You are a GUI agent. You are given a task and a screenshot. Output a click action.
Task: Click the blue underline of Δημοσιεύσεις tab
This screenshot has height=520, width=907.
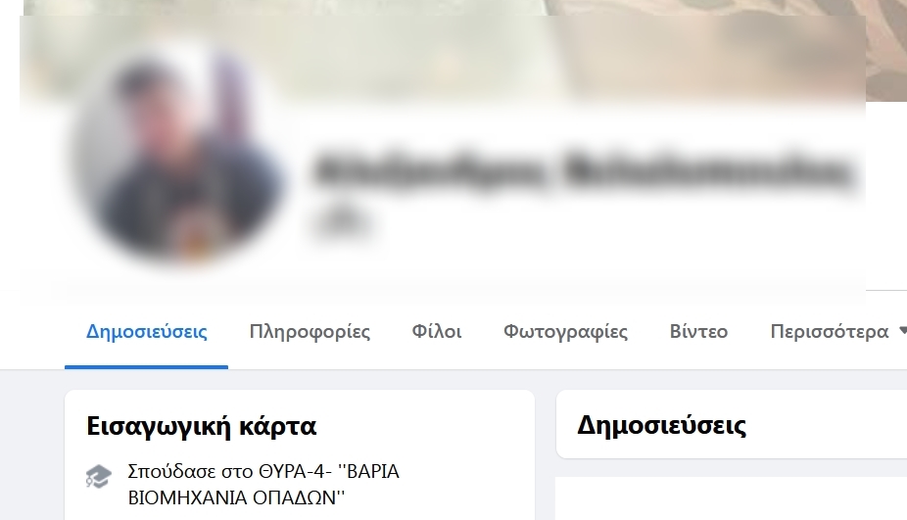tap(146, 366)
